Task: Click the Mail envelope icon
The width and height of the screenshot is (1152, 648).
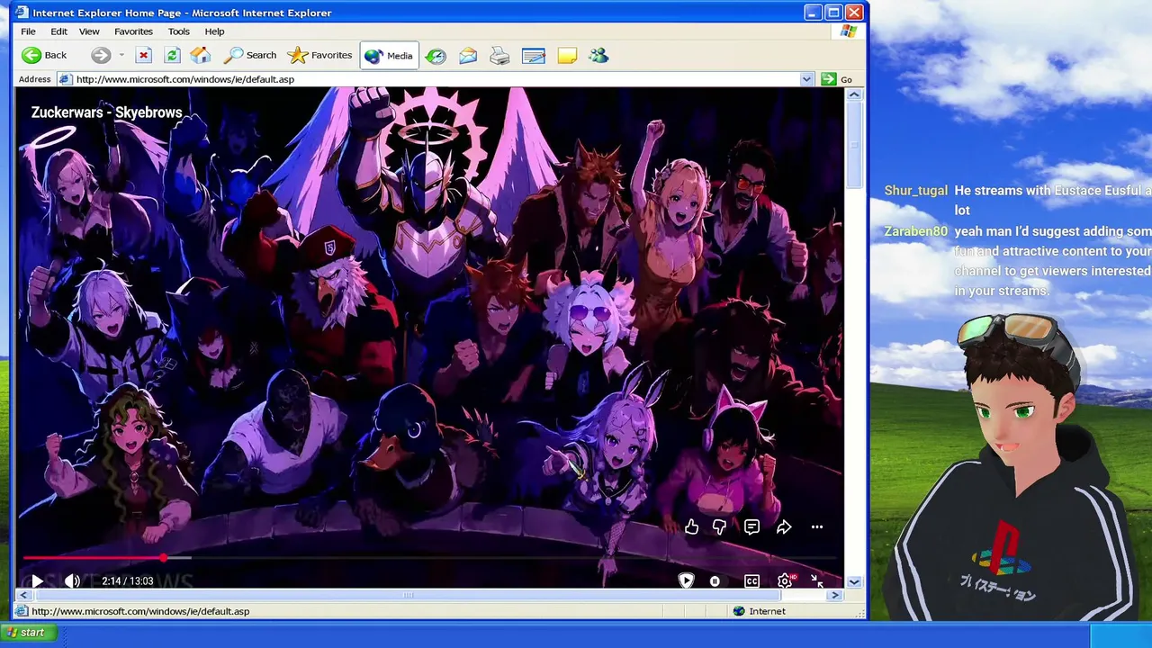Action: click(x=468, y=56)
